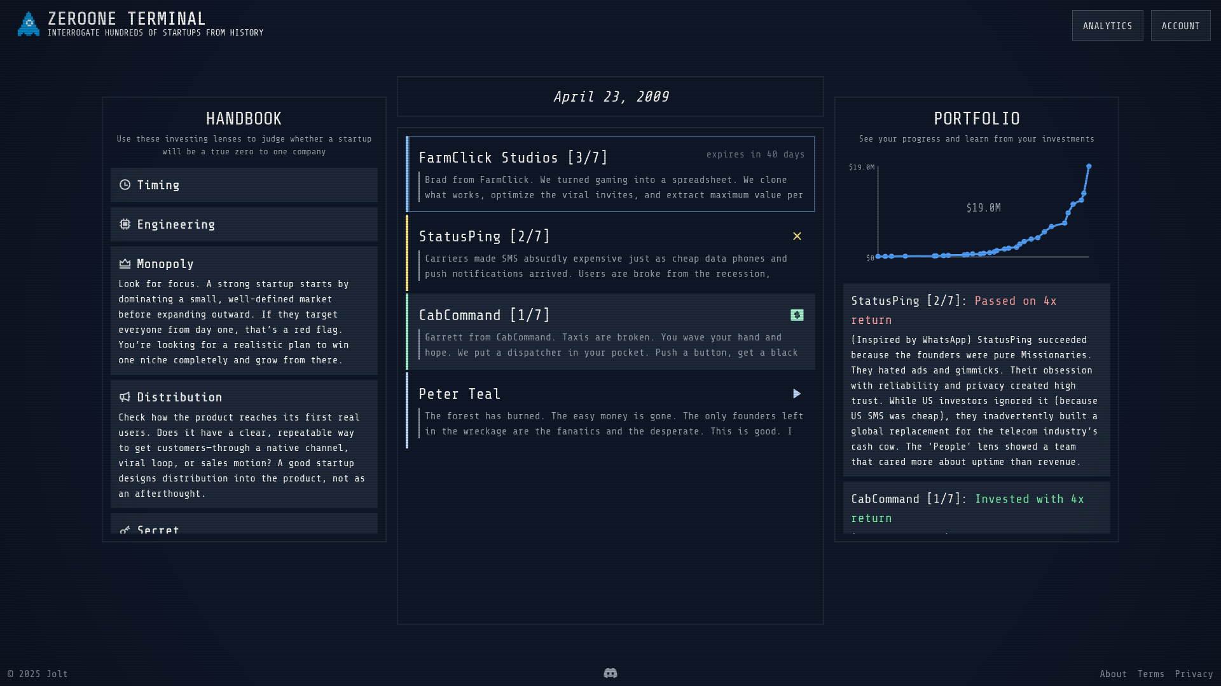
Task: Collapse the Distribution lens description
Action: point(244,397)
